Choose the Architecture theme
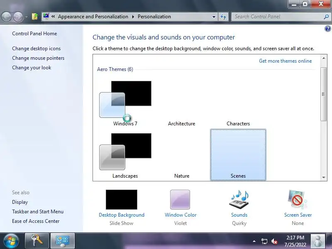Screen dimensions: 332x249 click(182, 124)
